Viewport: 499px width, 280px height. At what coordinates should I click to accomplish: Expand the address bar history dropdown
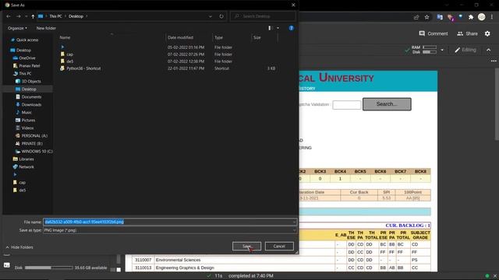coord(211,16)
